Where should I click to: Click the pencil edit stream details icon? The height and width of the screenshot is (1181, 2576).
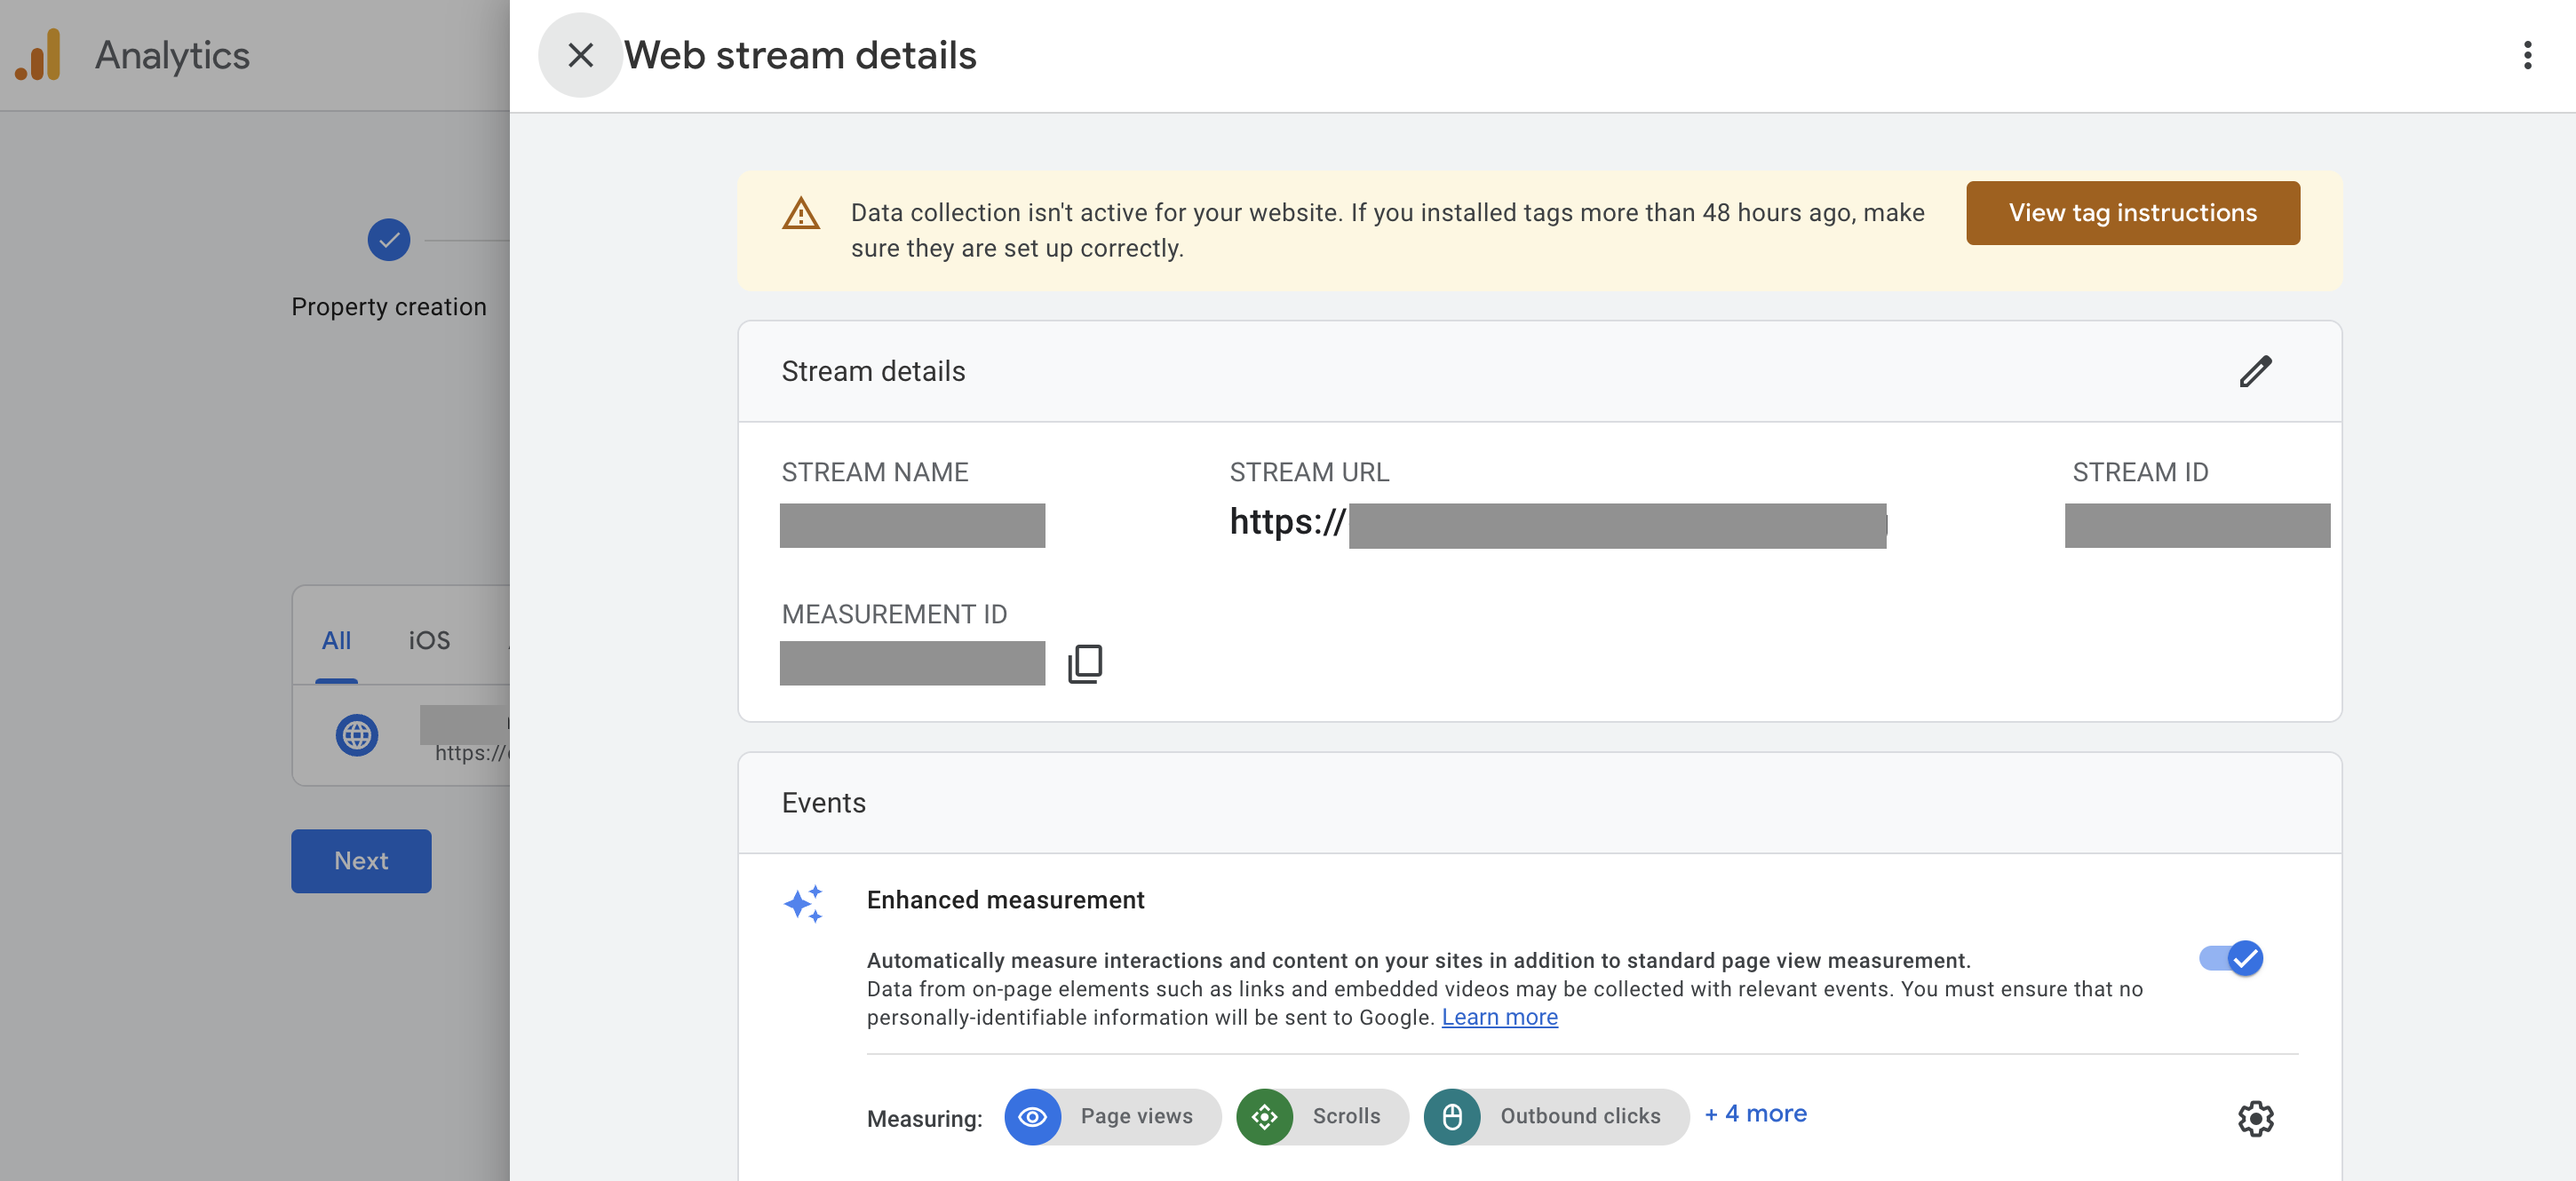[2254, 371]
